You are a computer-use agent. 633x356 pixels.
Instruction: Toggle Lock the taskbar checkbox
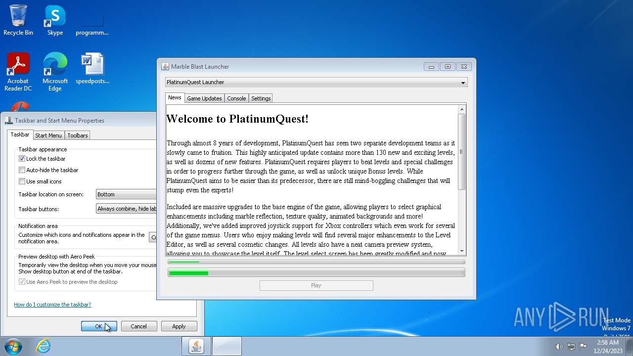click(x=22, y=159)
